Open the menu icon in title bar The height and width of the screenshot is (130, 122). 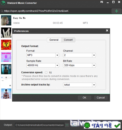[102, 2]
